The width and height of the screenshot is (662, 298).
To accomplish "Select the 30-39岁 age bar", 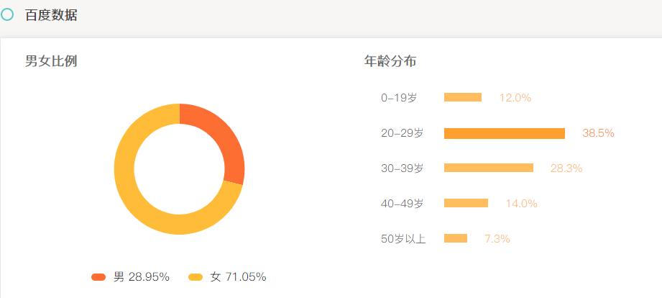I will point(489,168).
